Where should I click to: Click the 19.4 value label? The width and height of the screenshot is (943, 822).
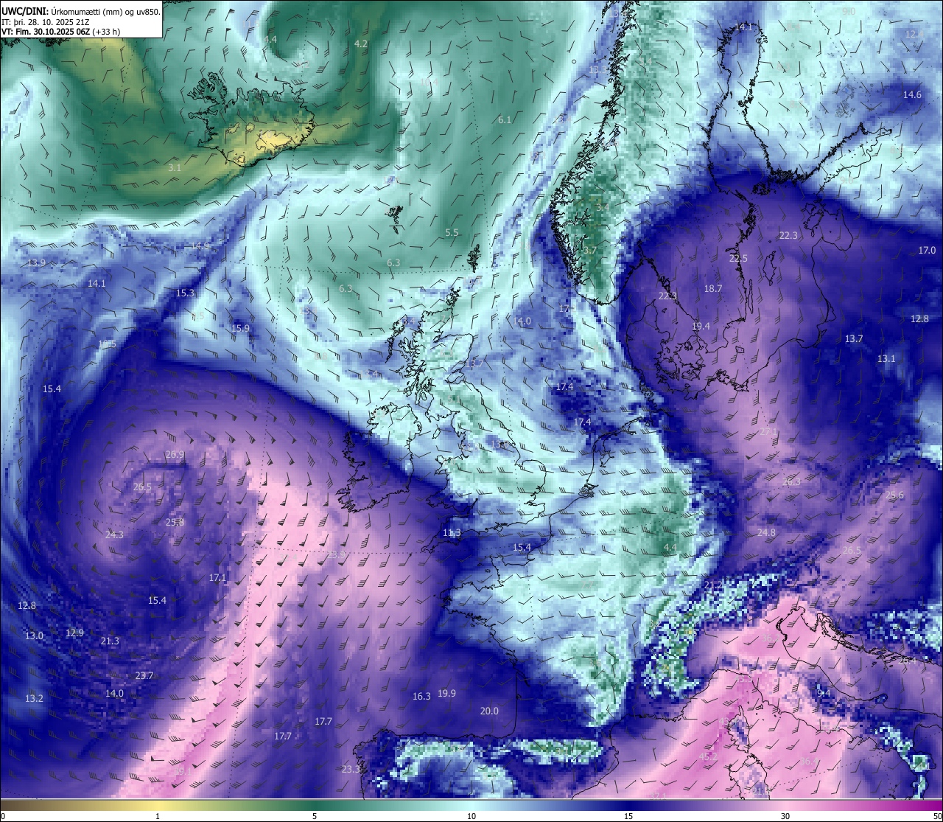point(701,326)
